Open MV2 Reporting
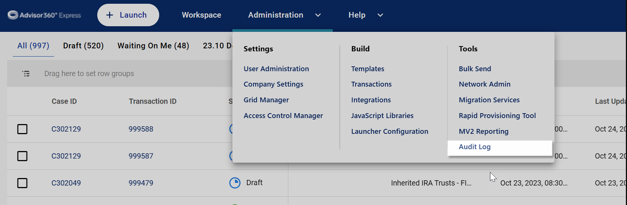This screenshot has height=205, width=627. pos(484,132)
